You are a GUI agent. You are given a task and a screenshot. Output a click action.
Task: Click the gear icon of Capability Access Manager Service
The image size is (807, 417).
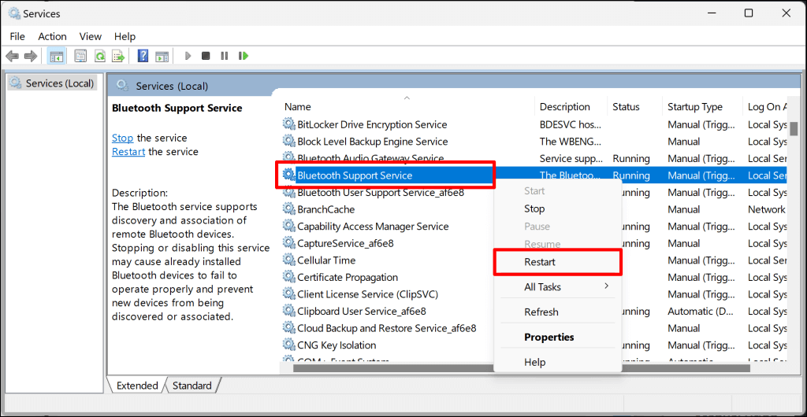point(288,226)
